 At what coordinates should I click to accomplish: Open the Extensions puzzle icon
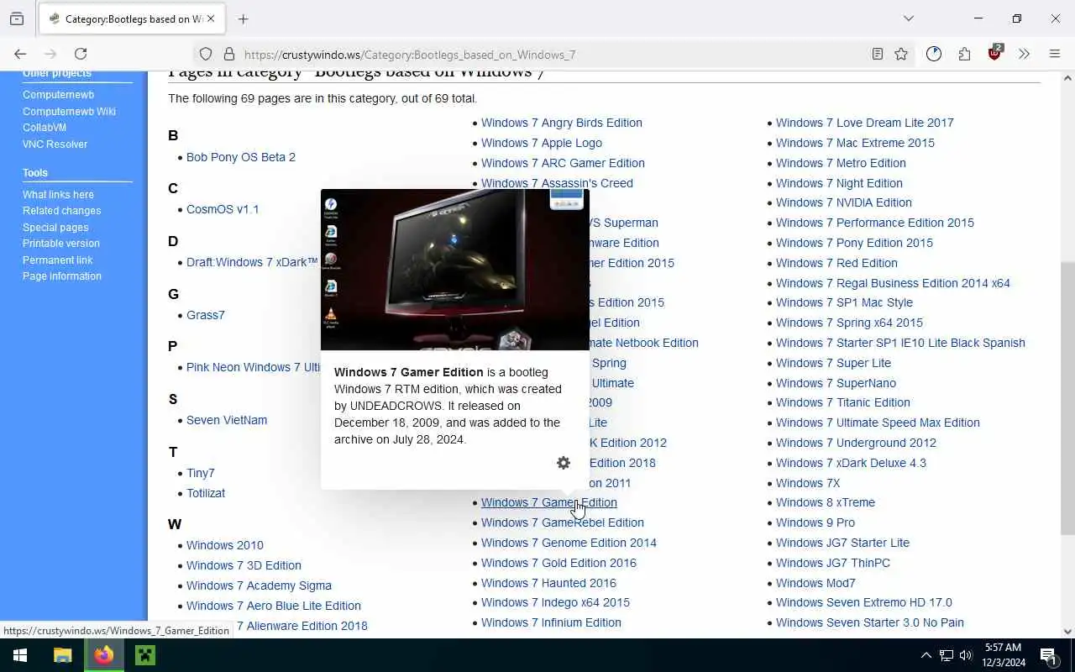click(964, 54)
